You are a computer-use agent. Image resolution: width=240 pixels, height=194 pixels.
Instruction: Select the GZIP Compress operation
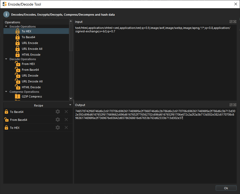click(32, 96)
